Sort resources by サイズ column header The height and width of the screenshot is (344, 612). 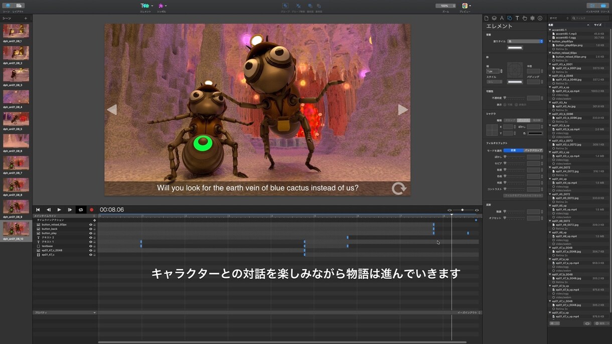tap(597, 25)
